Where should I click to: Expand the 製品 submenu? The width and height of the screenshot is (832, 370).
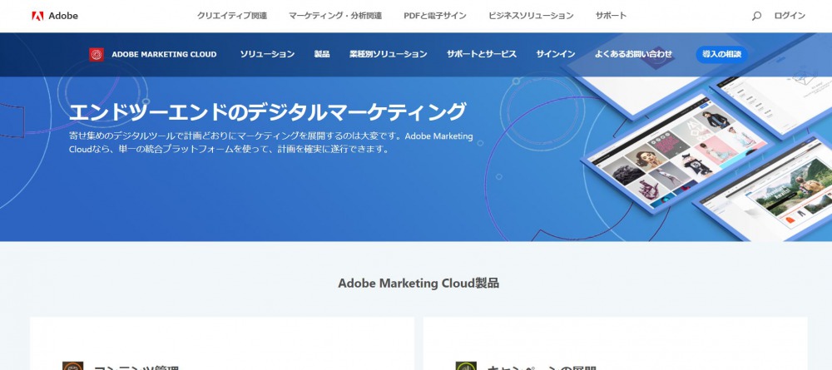[x=322, y=55]
